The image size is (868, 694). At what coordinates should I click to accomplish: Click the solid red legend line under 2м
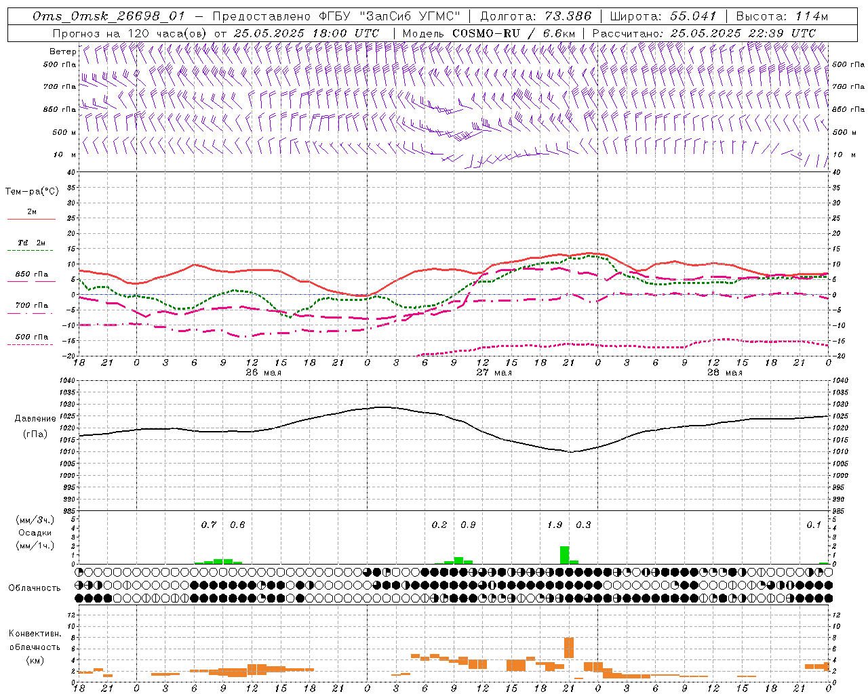click(x=31, y=219)
